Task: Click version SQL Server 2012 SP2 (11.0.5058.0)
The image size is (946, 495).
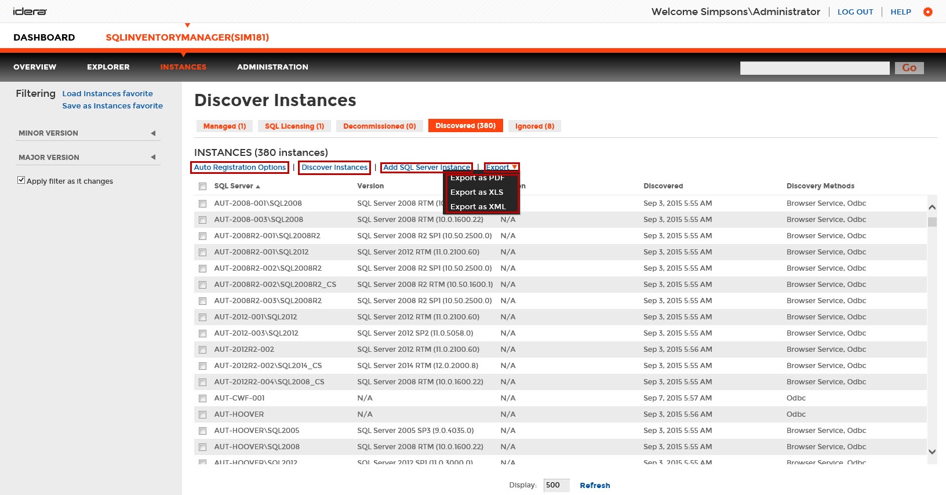Action: (415, 333)
